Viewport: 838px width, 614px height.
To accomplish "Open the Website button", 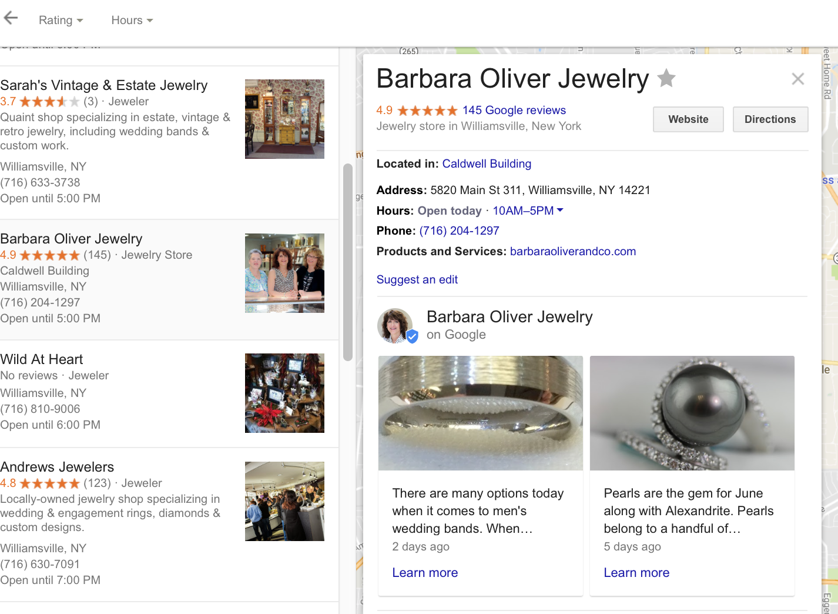I will pos(688,119).
